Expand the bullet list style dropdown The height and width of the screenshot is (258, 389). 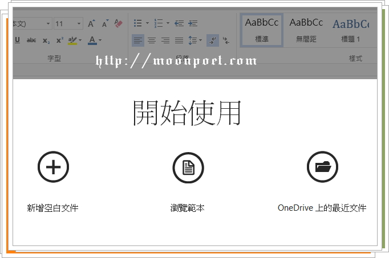coord(147,23)
